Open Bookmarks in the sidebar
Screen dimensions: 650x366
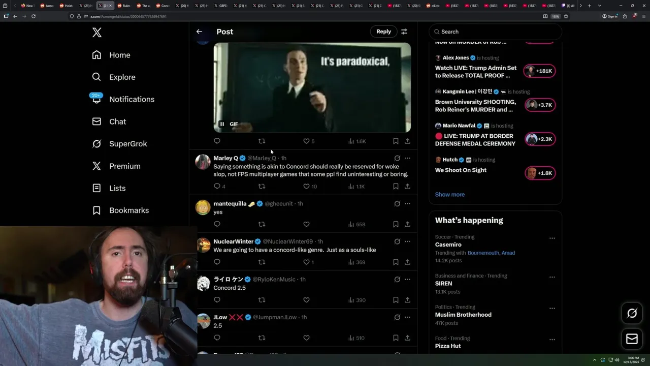point(120,210)
